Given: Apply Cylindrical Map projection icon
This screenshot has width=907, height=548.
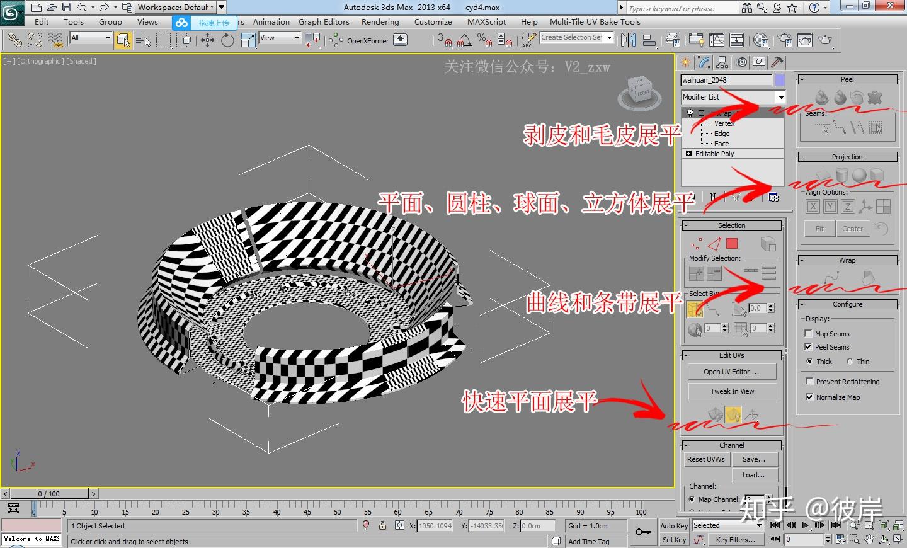Looking at the screenshot, I should tap(842, 174).
